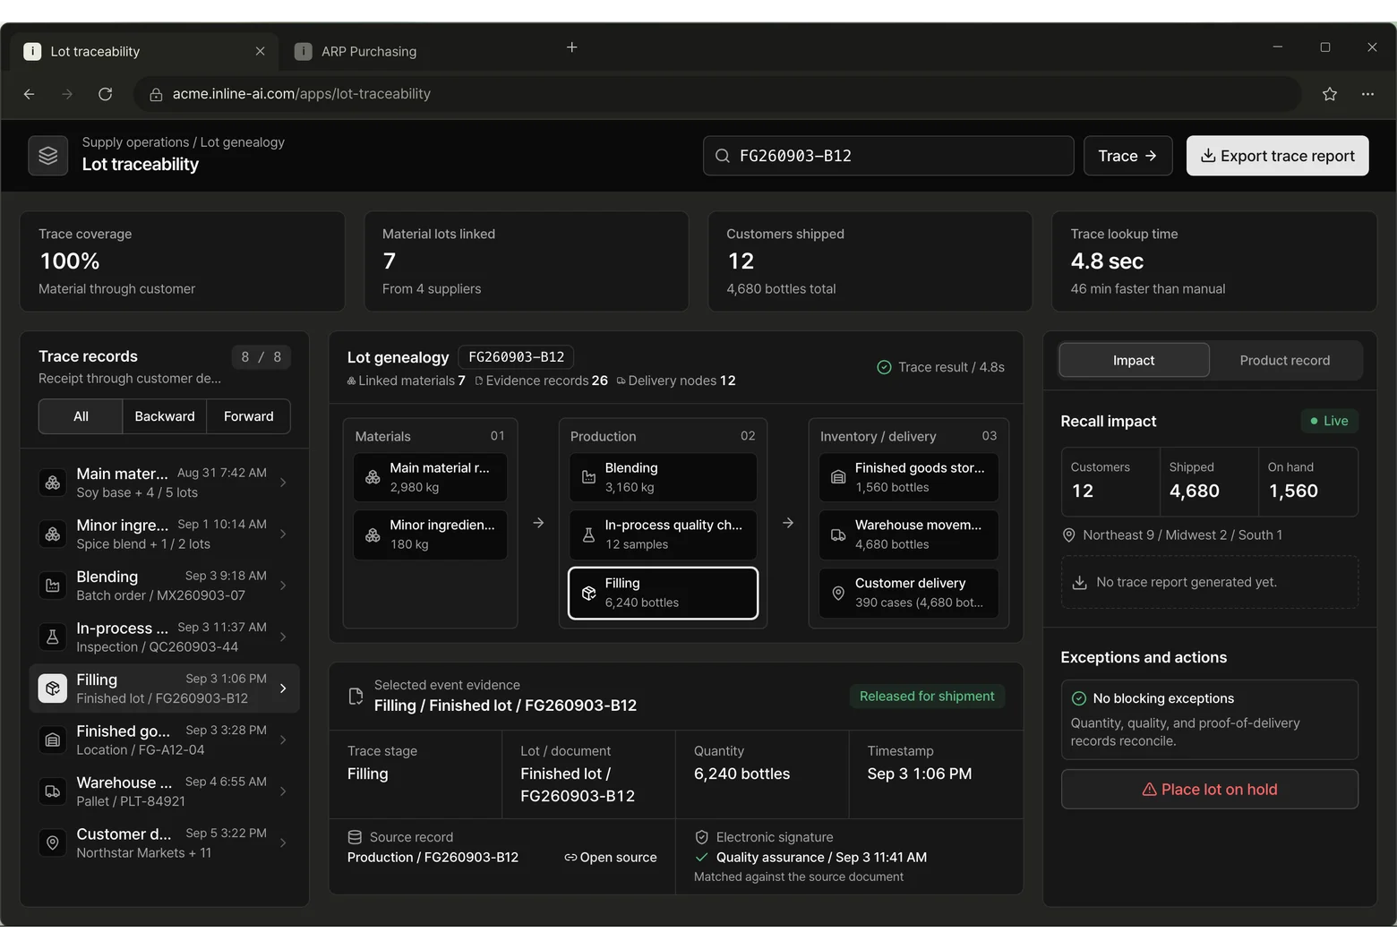Viewport: 1397px width, 949px height.
Task: Click the lot number search field
Action: [x=888, y=156]
